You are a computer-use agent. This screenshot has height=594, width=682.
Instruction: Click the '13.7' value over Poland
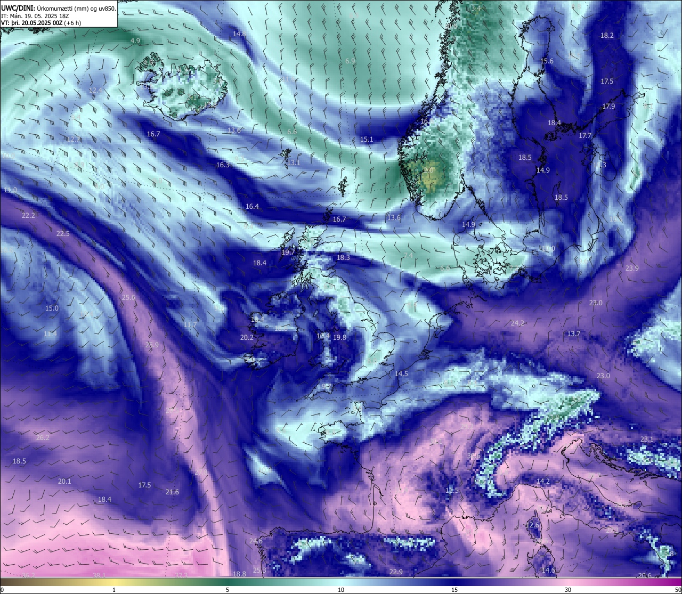573,334
